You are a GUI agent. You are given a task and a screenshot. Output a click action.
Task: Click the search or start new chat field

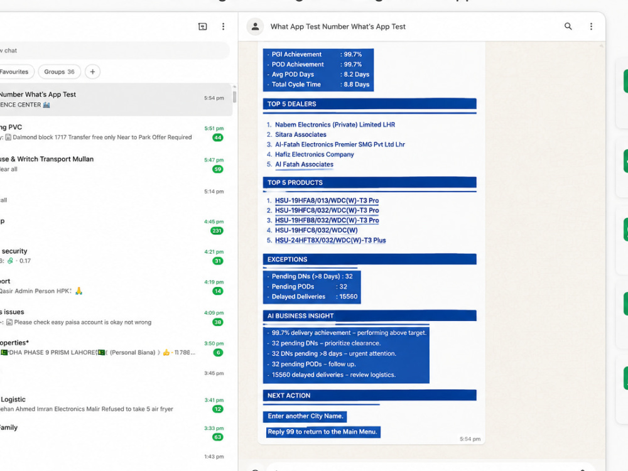click(114, 50)
